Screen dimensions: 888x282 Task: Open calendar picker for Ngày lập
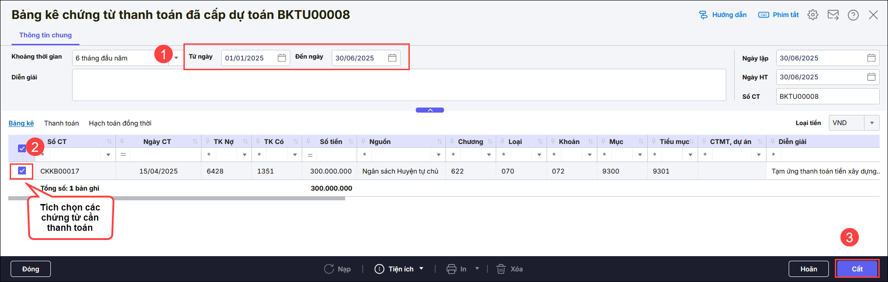pos(871,58)
